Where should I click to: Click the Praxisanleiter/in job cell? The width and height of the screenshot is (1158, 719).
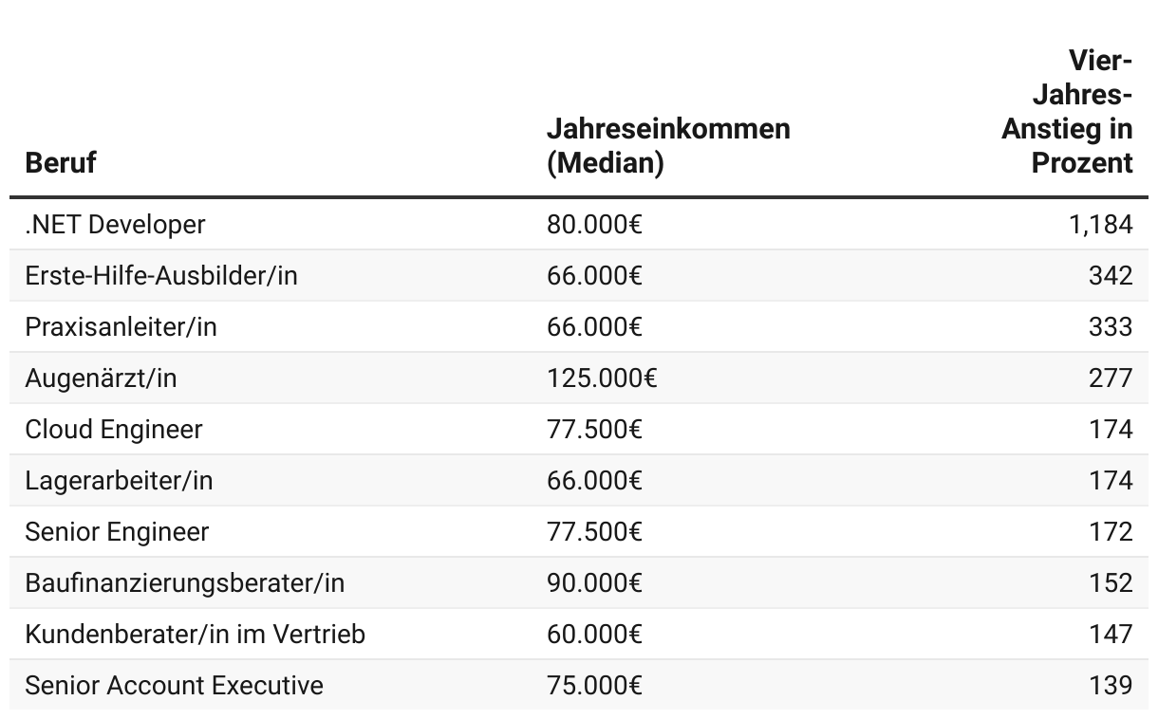tap(121, 326)
